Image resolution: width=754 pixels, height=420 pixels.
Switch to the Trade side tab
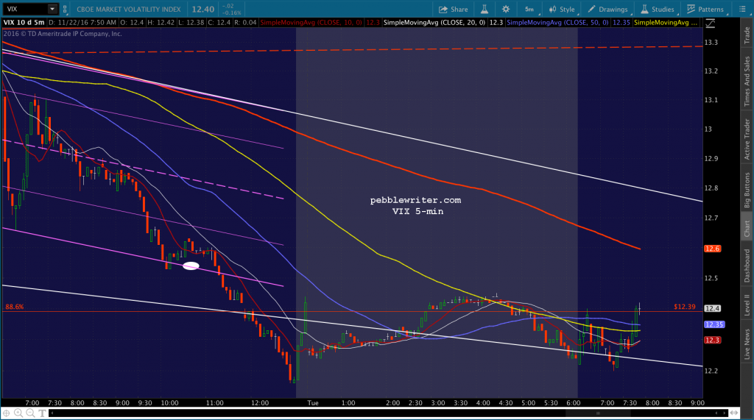747,35
